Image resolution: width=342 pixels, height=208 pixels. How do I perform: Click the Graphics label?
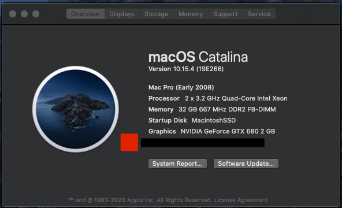pyautogui.click(x=162, y=131)
